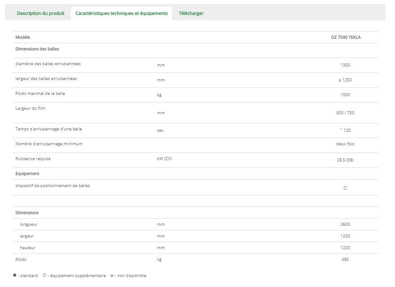This screenshot has width=395, height=287.
Task: Click the empty circle équipement supplémentaire legend icon
Action: pos(44,276)
